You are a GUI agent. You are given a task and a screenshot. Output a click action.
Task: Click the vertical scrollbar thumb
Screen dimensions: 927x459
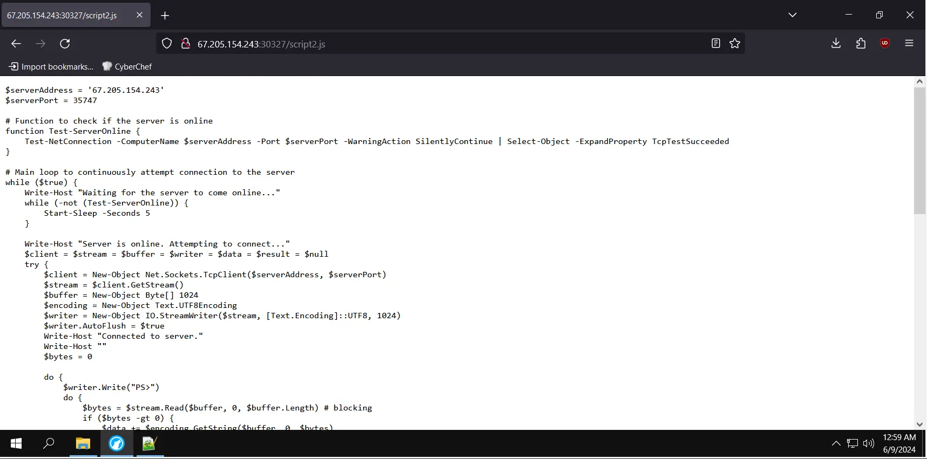(920, 151)
